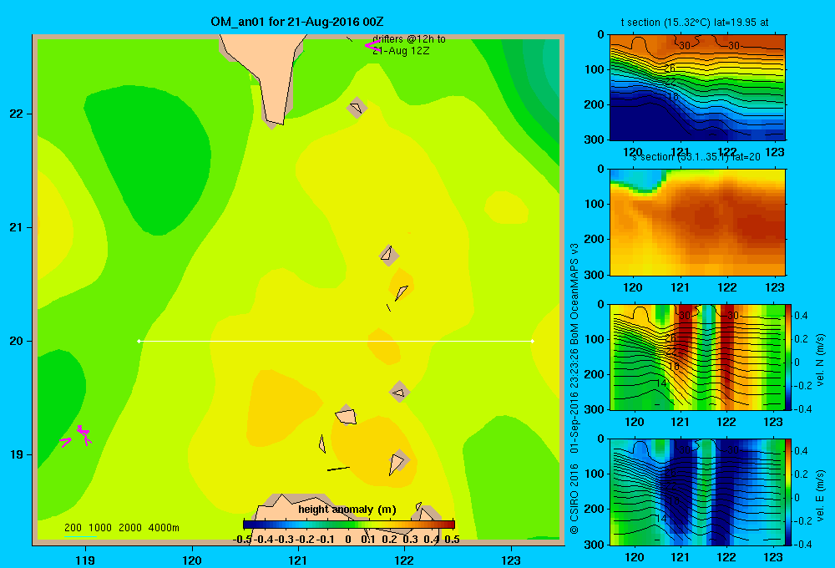Pick the left endpoint marker of the white section line
The image size is (835, 568).
(x=139, y=341)
